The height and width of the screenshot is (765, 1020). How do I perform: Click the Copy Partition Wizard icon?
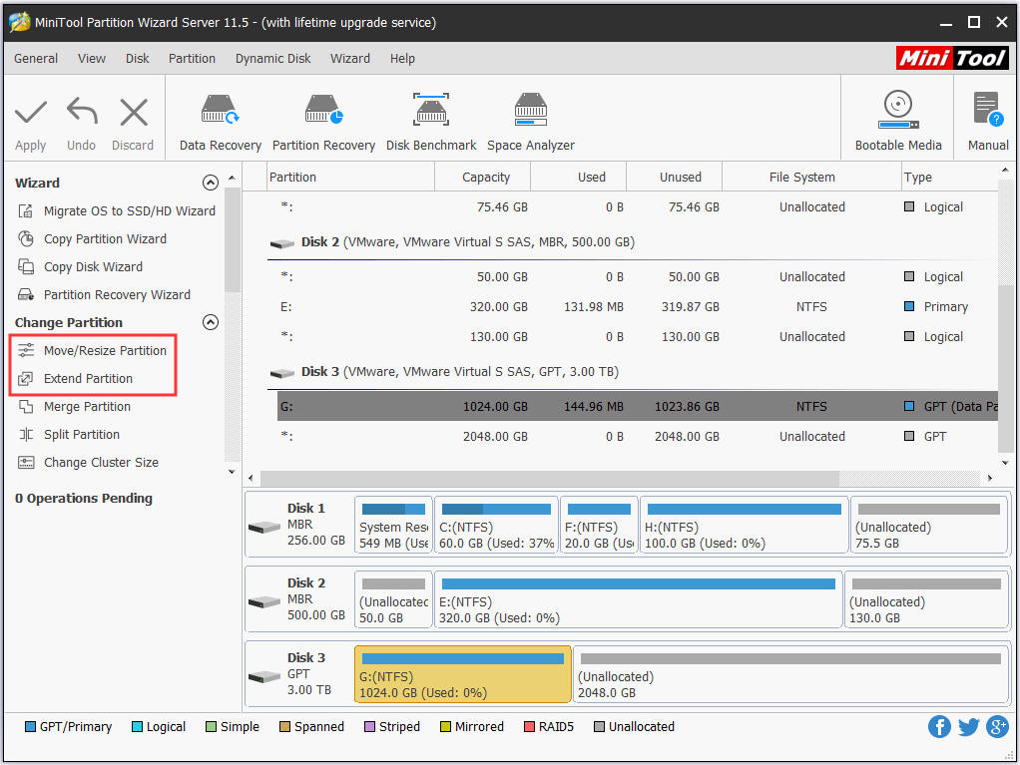pos(26,239)
